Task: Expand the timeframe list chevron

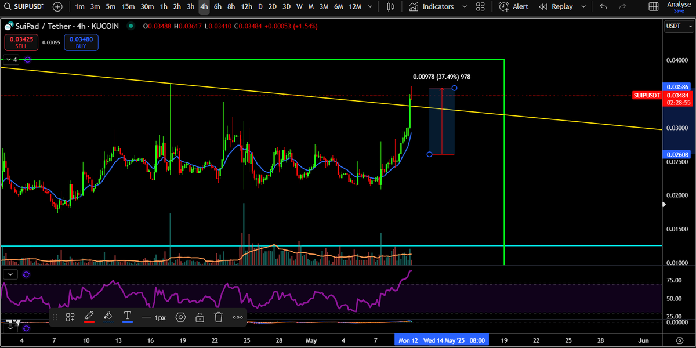Action: pos(371,7)
